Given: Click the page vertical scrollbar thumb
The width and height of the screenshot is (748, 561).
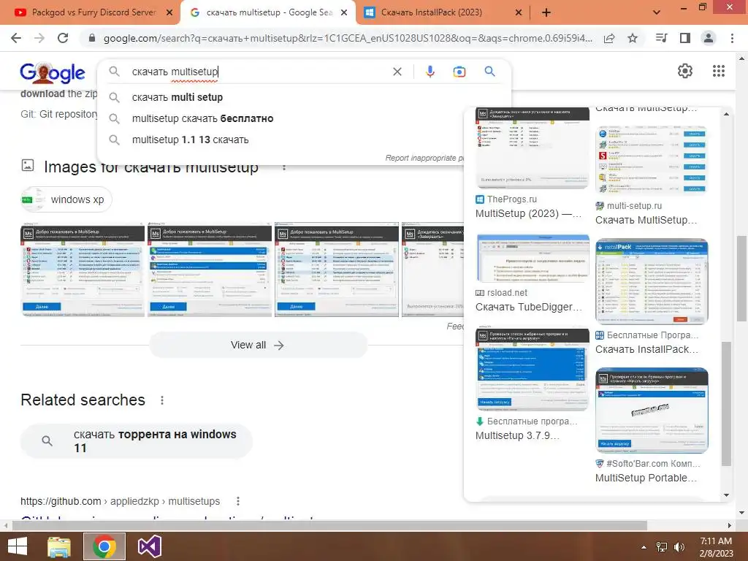Looking at the screenshot, I should coord(742,278).
